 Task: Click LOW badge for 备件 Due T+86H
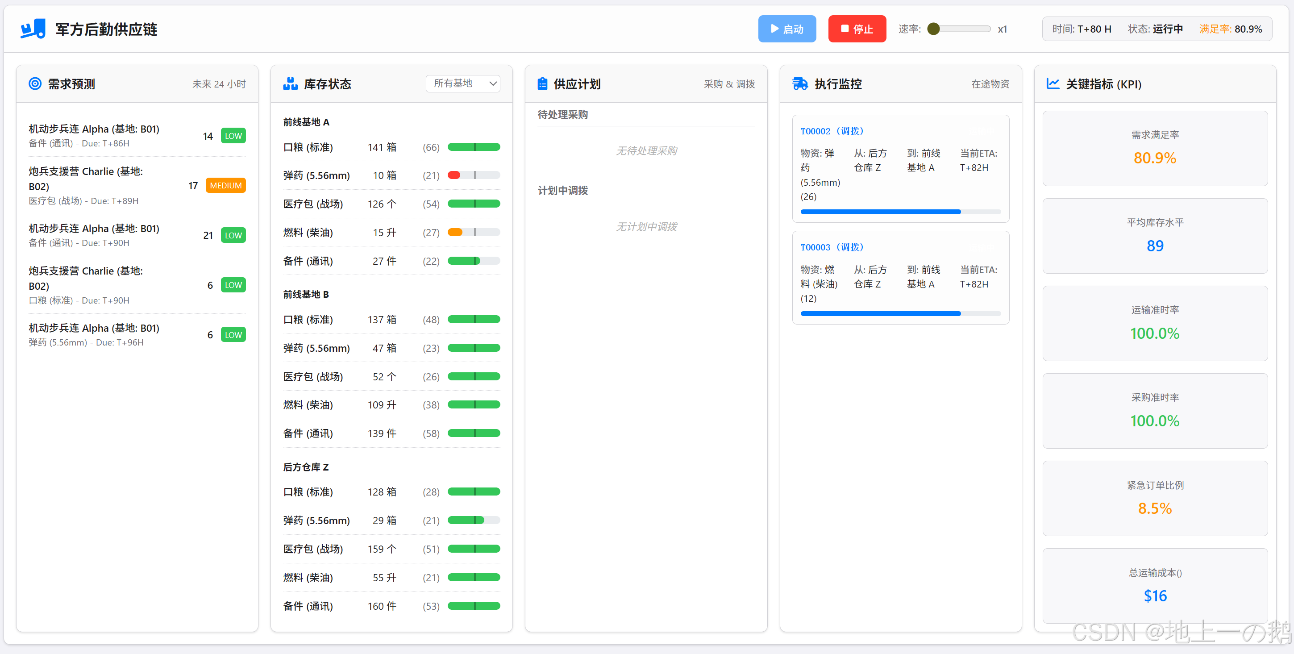click(x=233, y=136)
